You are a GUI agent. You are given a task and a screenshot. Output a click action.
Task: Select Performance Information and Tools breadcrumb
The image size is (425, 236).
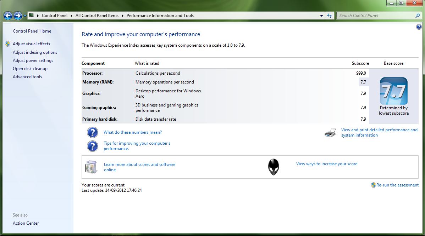[x=160, y=16]
